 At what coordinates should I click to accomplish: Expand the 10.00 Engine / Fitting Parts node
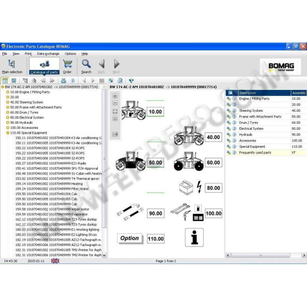pyautogui.click(x=8, y=92)
